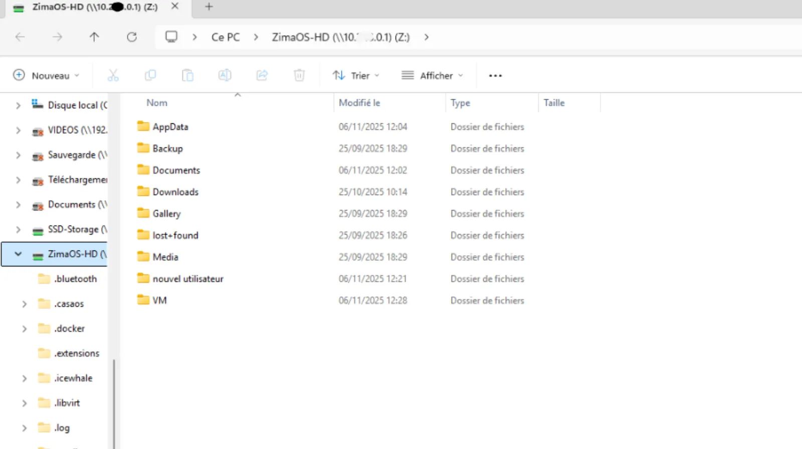The height and width of the screenshot is (449, 802).
Task: Collapse the ZimaOS-HD tree node
Action: pyautogui.click(x=19, y=254)
